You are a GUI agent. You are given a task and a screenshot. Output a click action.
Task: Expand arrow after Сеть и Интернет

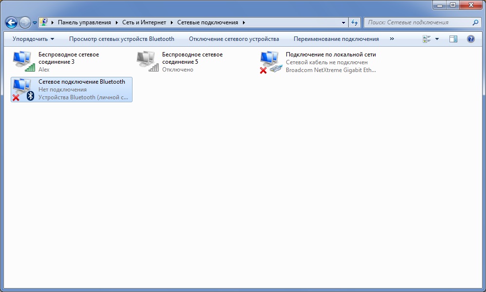172,22
